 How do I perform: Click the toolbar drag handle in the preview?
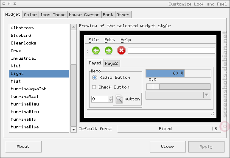(x=87, y=51)
